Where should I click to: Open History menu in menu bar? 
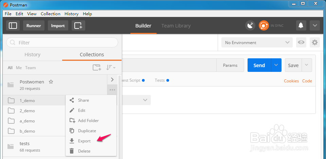point(72,14)
